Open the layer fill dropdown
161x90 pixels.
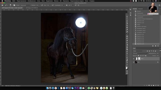pyautogui.click(x=160, y=56)
